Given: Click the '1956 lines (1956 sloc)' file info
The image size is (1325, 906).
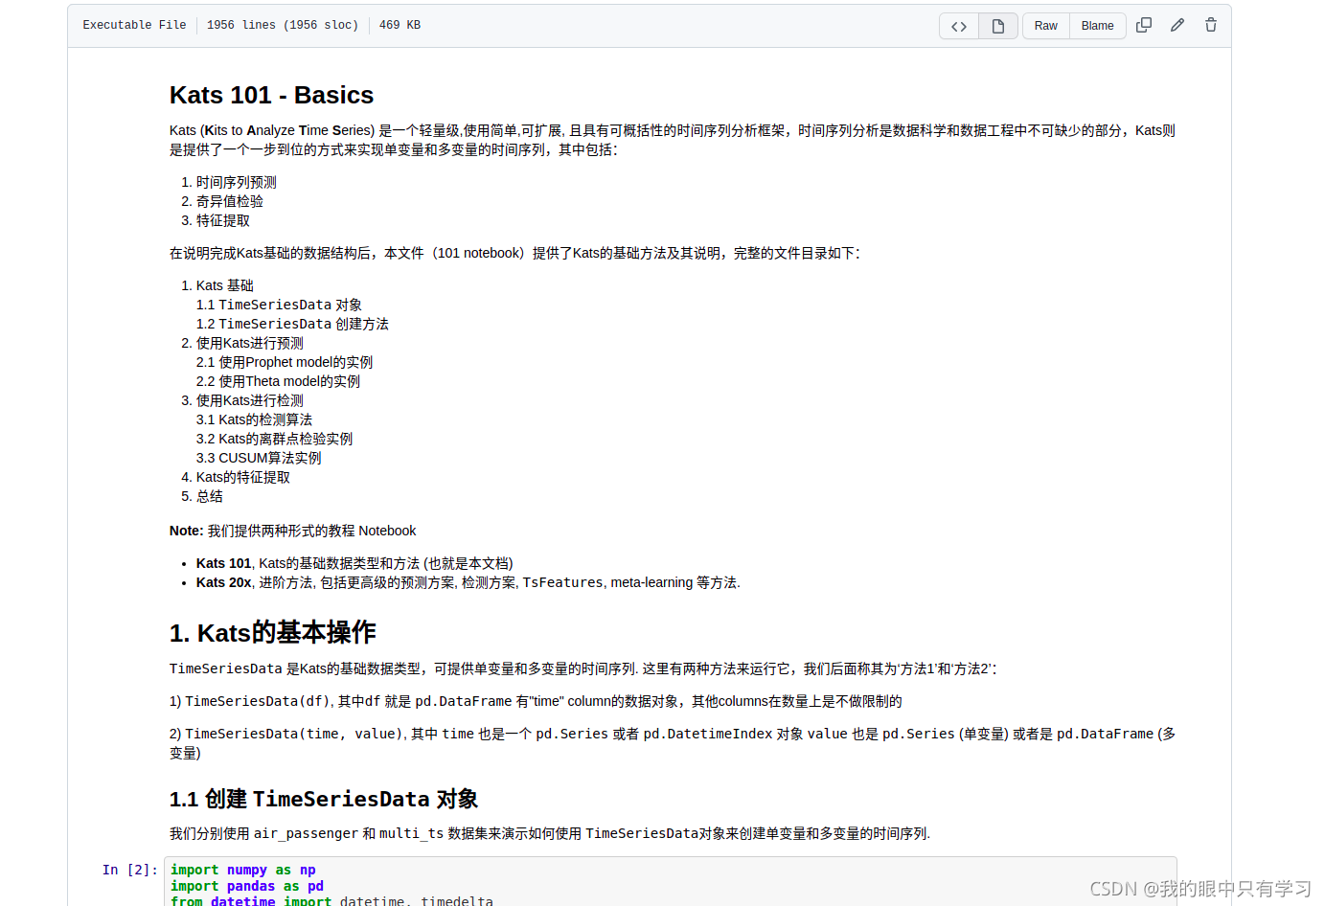Looking at the screenshot, I should [283, 25].
